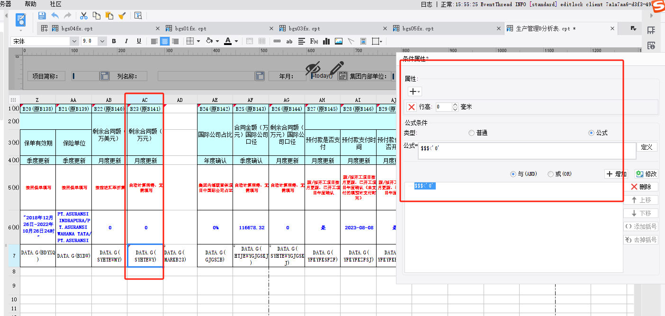The width and height of the screenshot is (665, 316).
Task: Merge cells icon in the toolbar
Action: [250, 41]
